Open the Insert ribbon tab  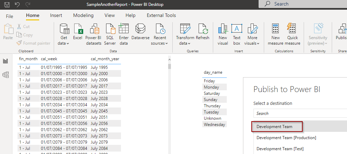point(56,16)
